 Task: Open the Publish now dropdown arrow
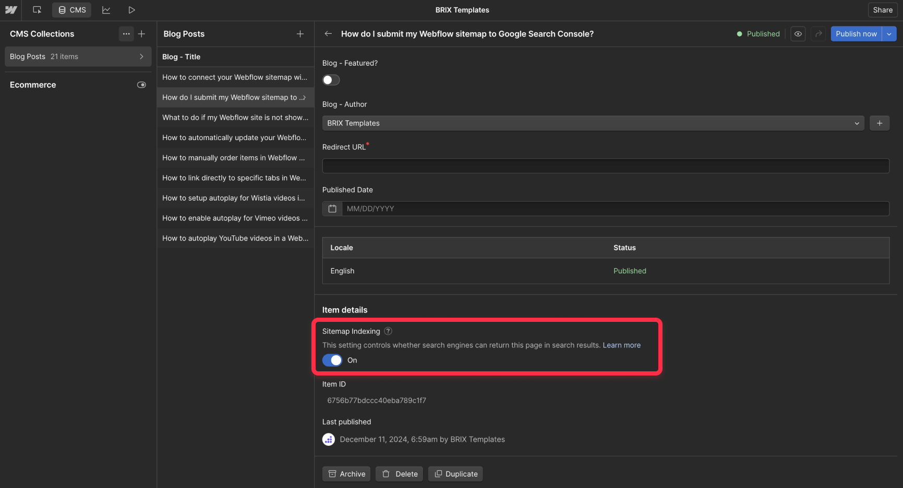pyautogui.click(x=889, y=34)
